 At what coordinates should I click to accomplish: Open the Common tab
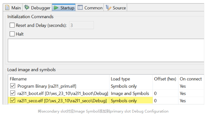click(90, 8)
